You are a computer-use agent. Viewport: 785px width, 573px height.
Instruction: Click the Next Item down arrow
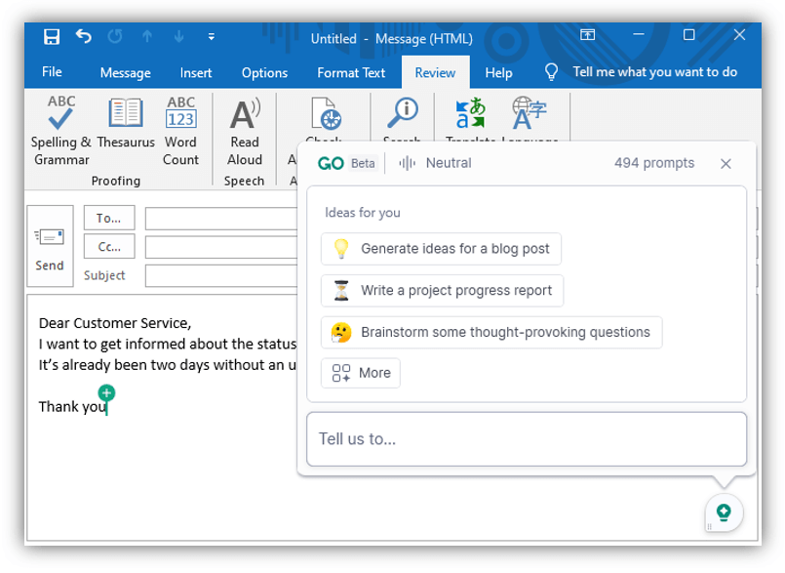[178, 36]
